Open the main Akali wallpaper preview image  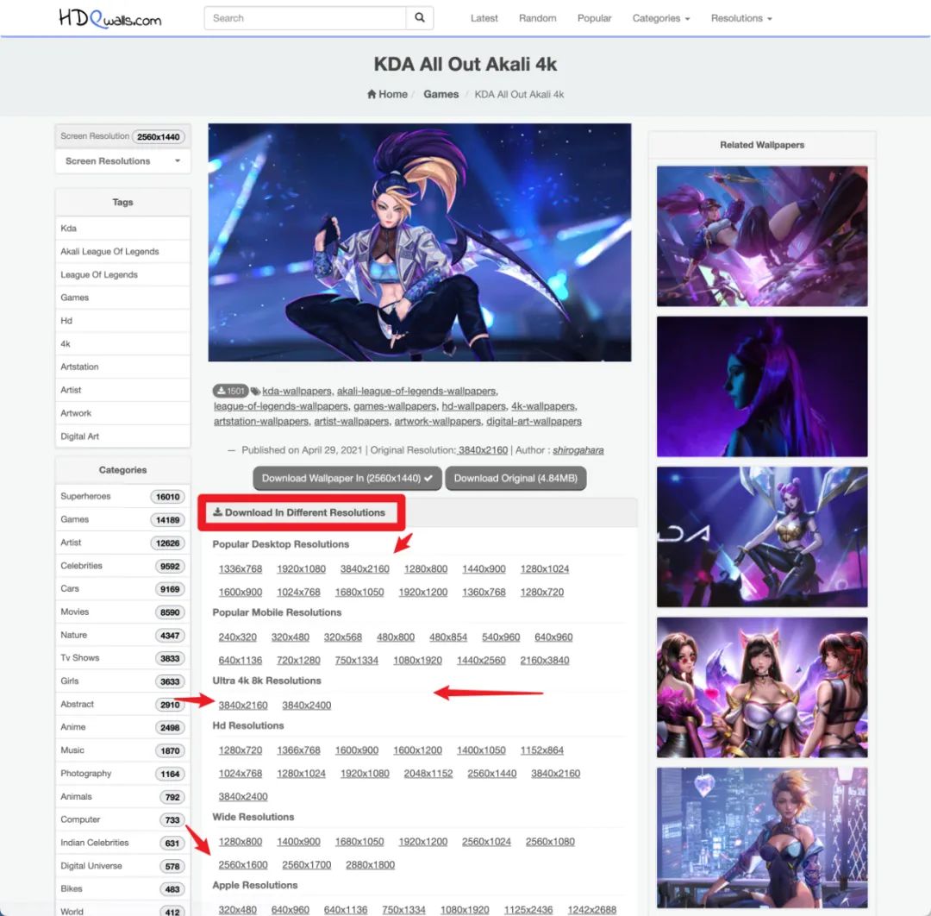coord(419,242)
